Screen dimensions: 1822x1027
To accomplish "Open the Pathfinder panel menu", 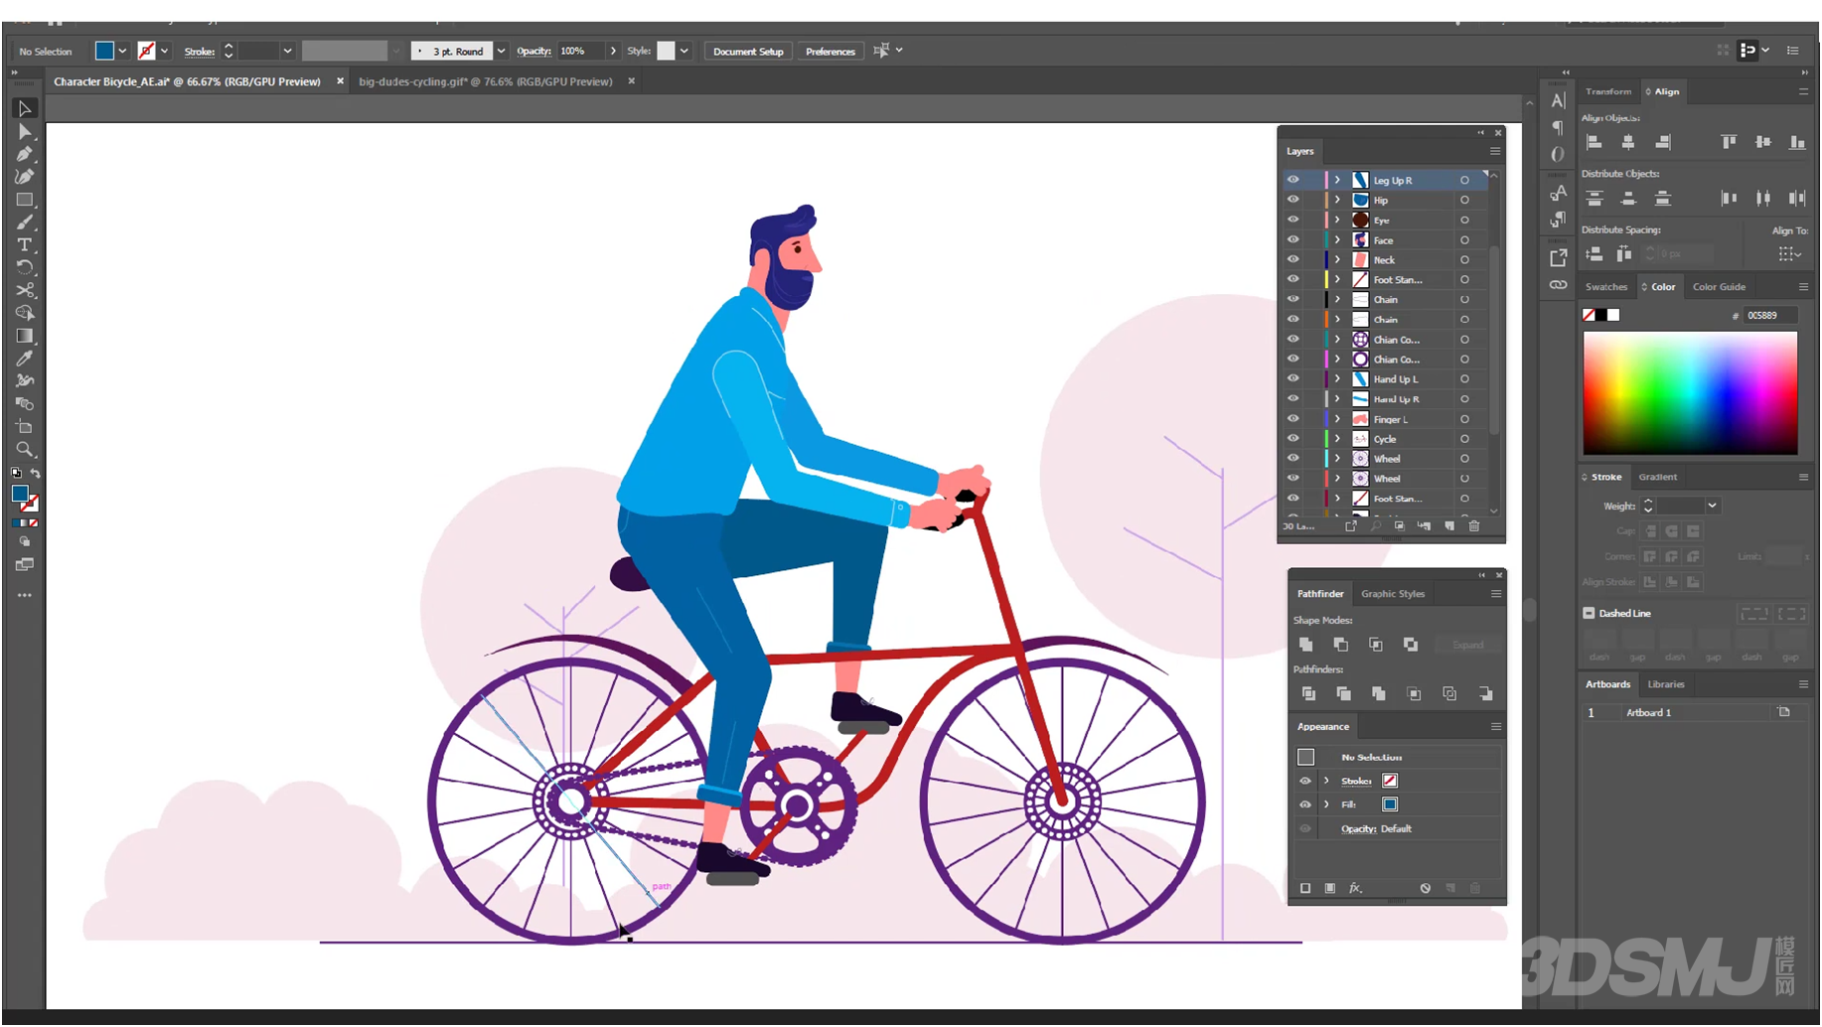I will point(1495,594).
